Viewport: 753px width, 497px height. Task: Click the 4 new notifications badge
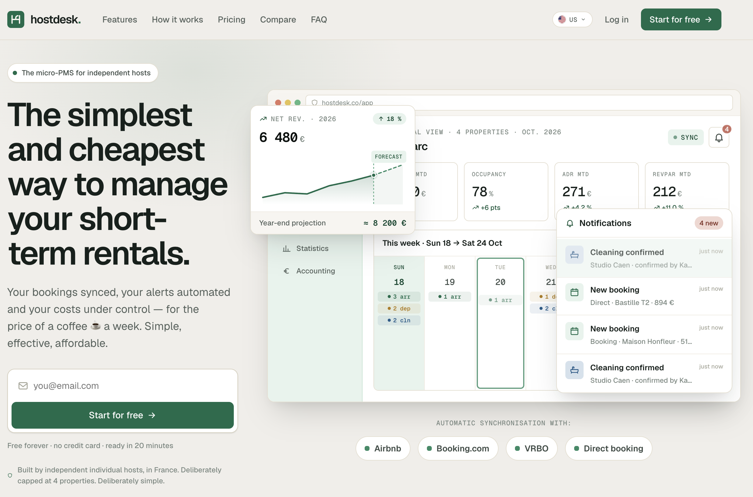(709, 223)
